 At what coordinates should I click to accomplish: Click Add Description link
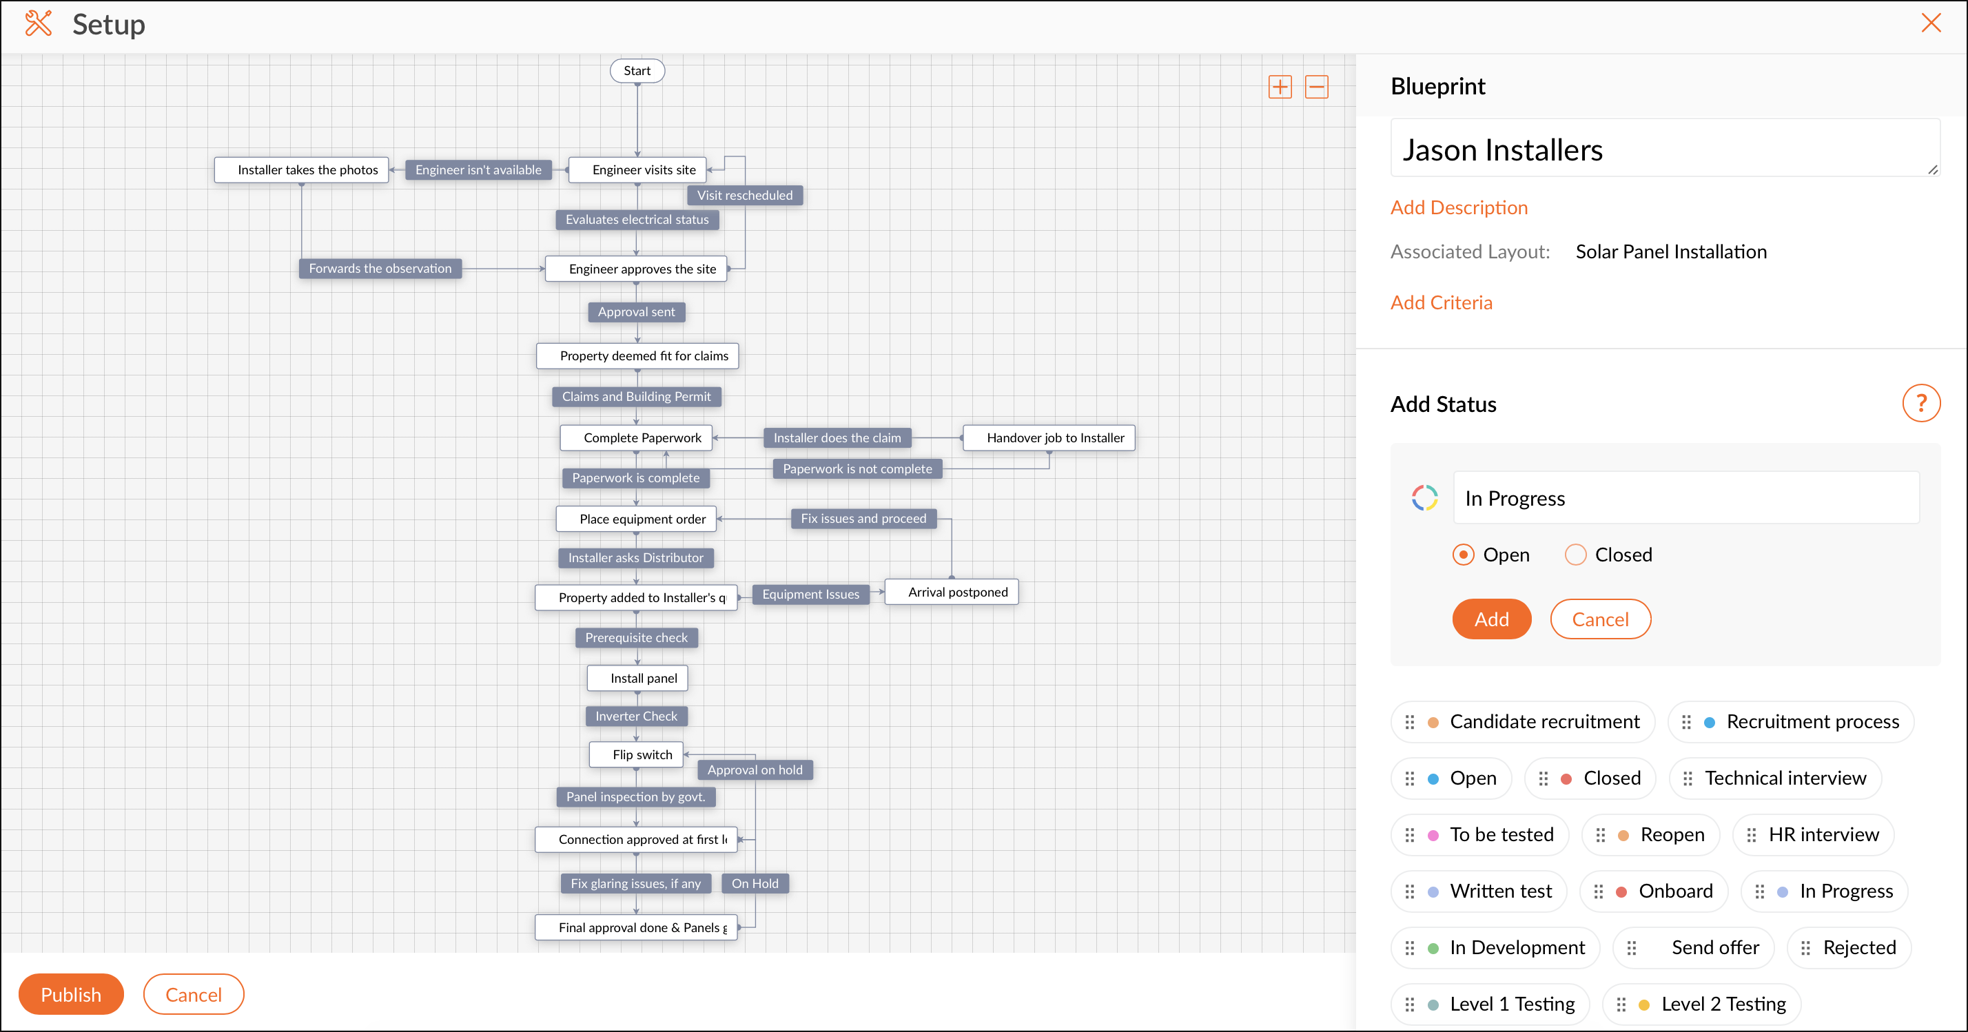pyautogui.click(x=1458, y=208)
